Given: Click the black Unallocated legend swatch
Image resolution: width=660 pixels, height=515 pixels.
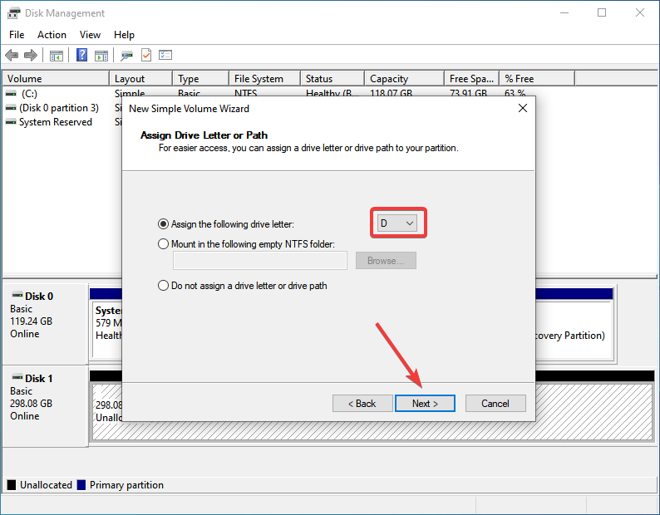Looking at the screenshot, I should 12,485.
